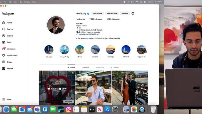Click the Wi-Fi icon in the menu bar

coord(137,2)
